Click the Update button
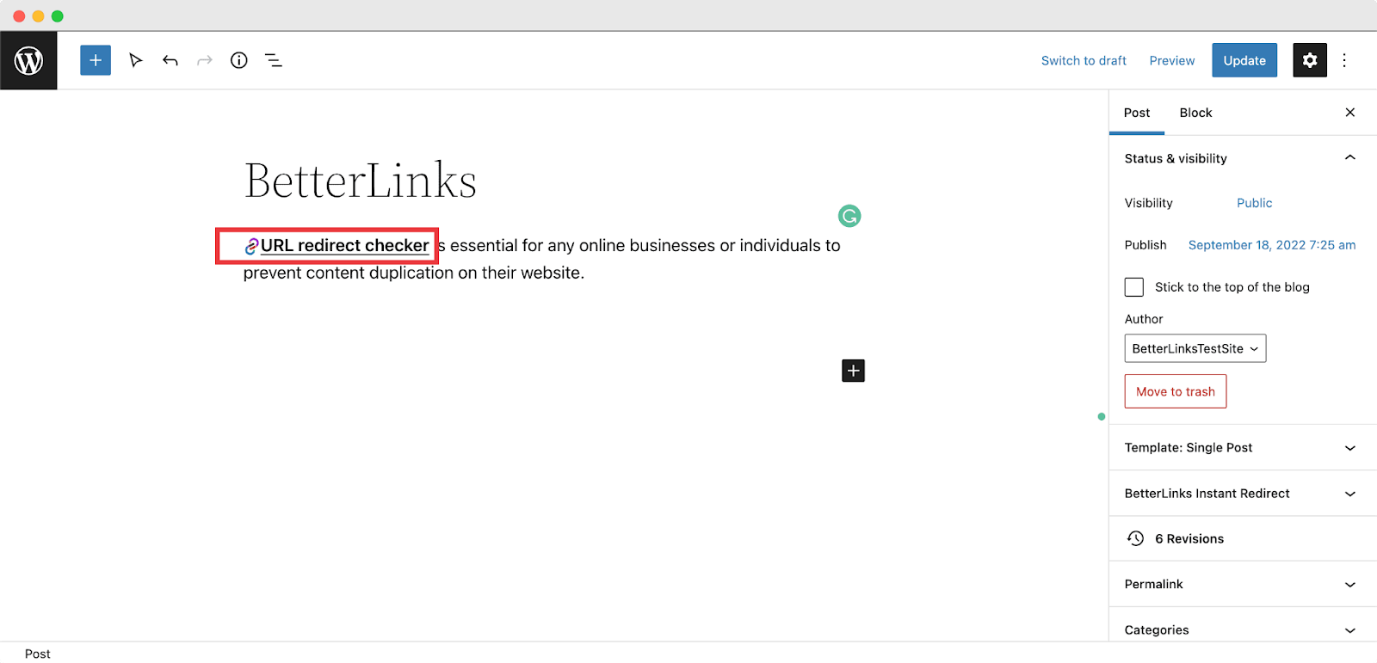The height and width of the screenshot is (663, 1377). (x=1244, y=60)
